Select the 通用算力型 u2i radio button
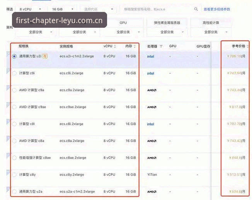 (14, 56)
